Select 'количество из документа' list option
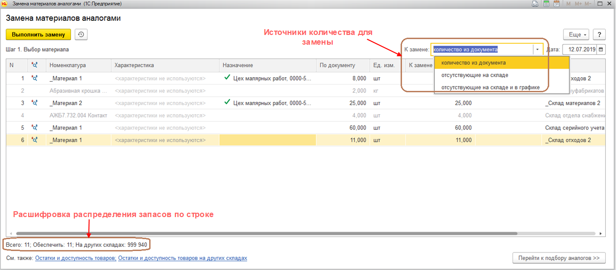Viewport: 616px width, 270px height. [473, 63]
